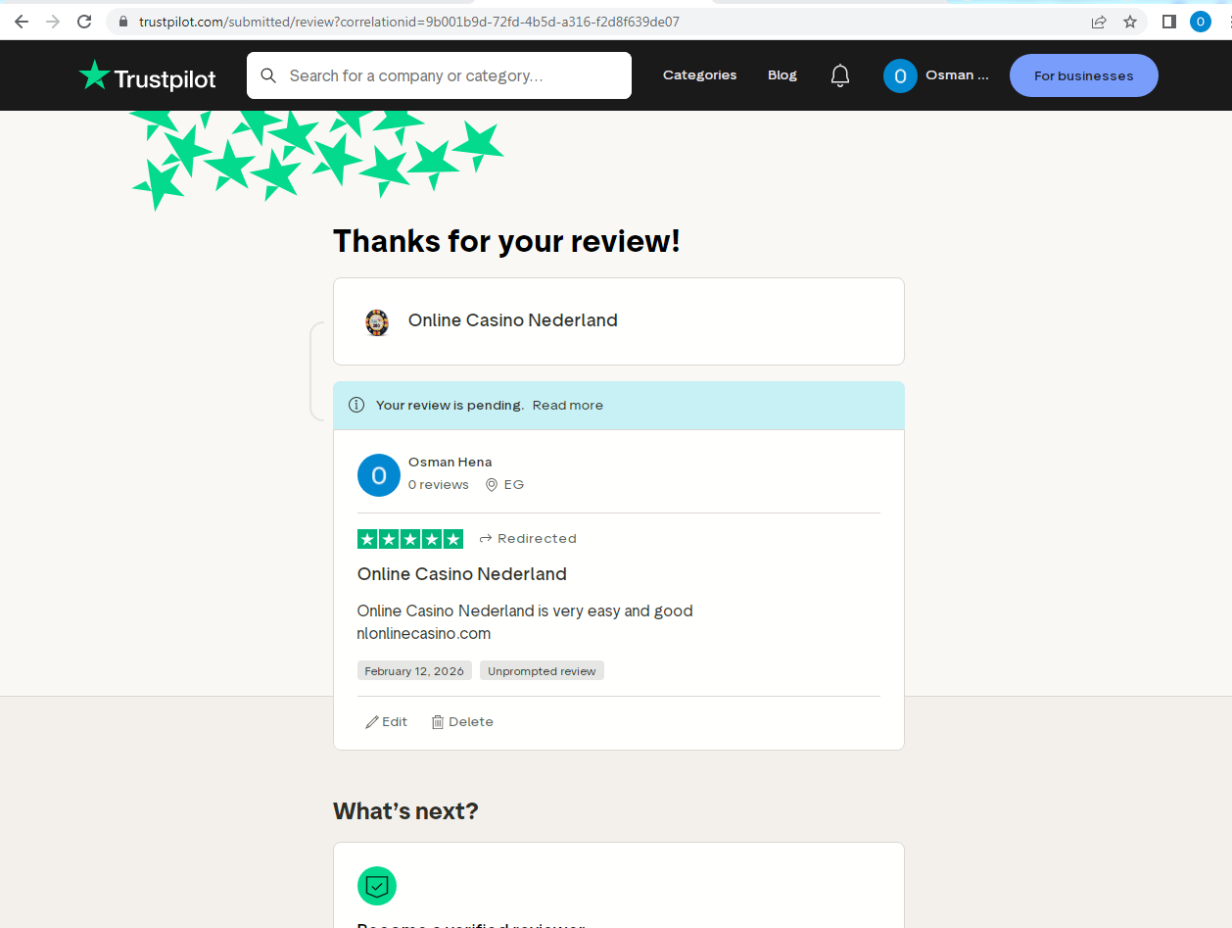Click the Edit review text link
Screen dimensions: 1232x928
click(x=395, y=722)
